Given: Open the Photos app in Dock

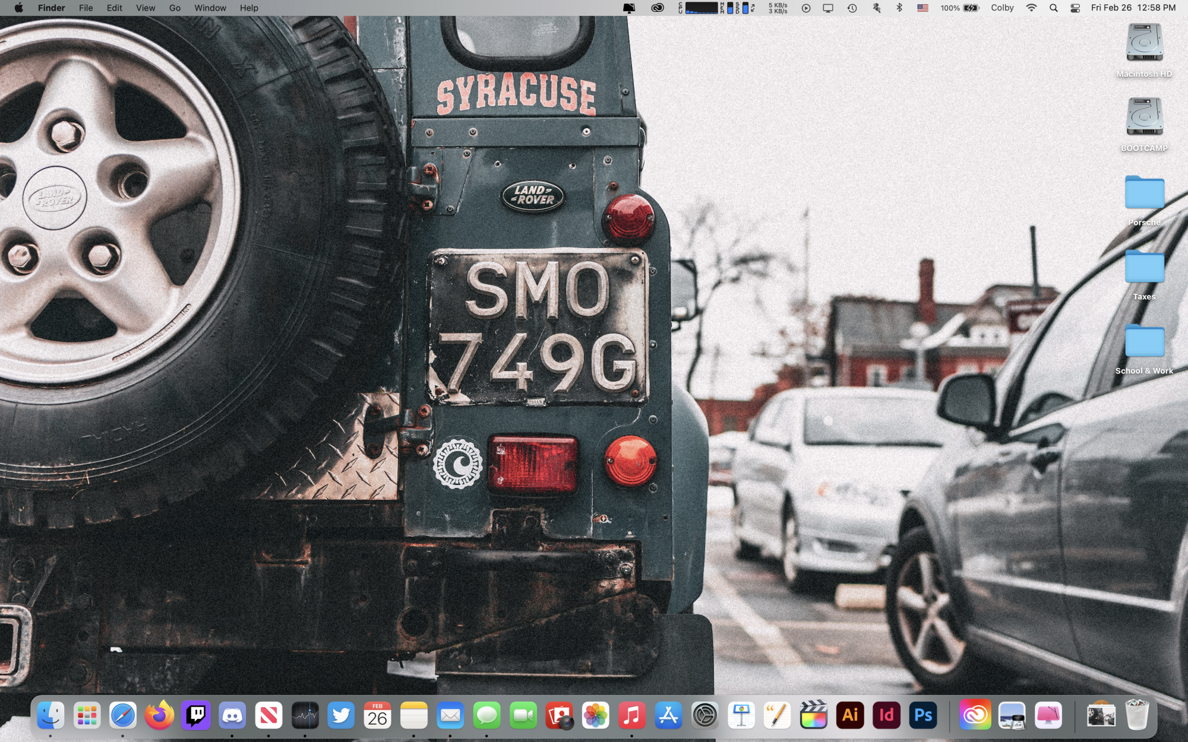Looking at the screenshot, I should click(596, 715).
